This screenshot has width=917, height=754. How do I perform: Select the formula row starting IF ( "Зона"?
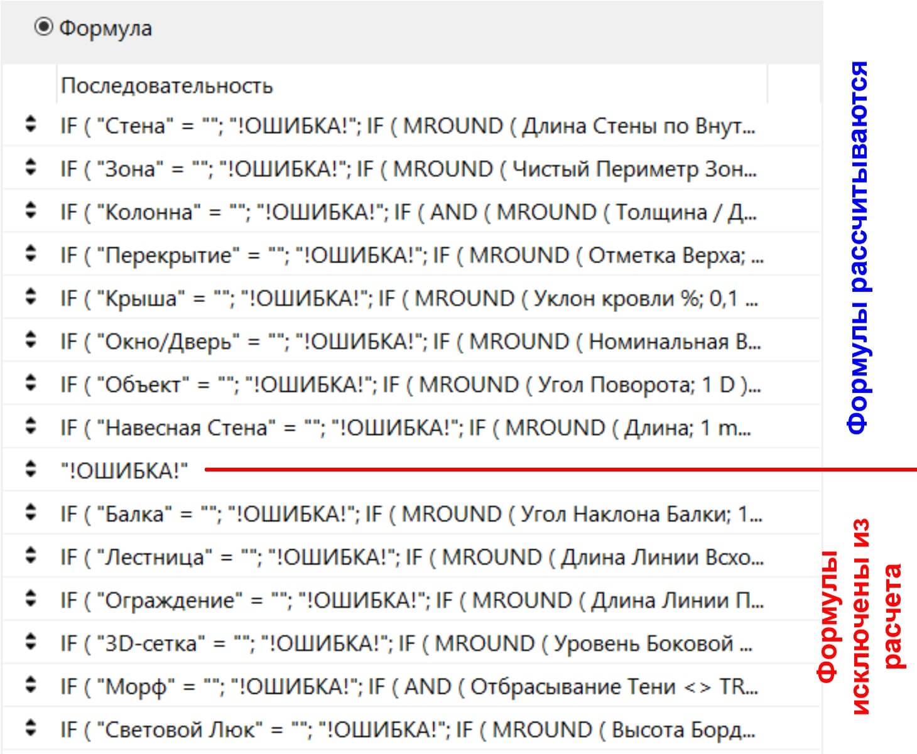click(x=411, y=168)
